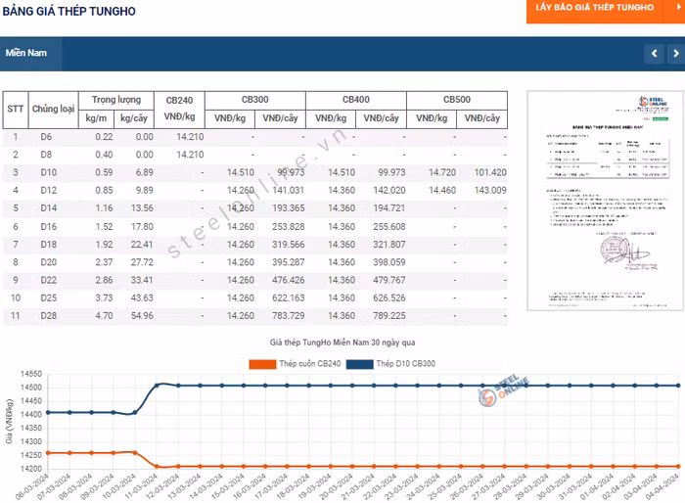Click the 143.009 value for D12

[x=490, y=191]
